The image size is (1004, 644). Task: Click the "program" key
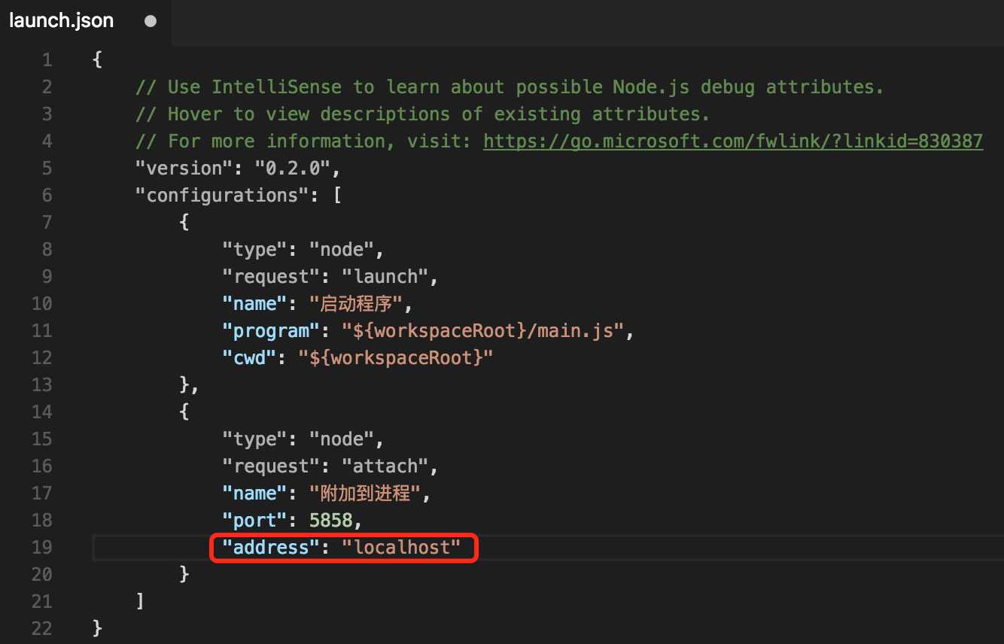[266, 331]
